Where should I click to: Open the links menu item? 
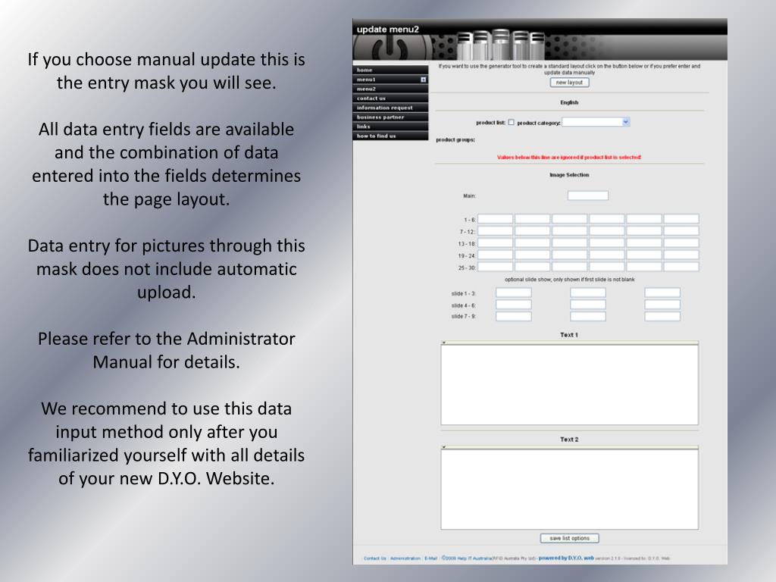[390, 127]
